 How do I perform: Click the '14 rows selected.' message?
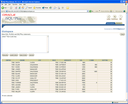[7, 96]
